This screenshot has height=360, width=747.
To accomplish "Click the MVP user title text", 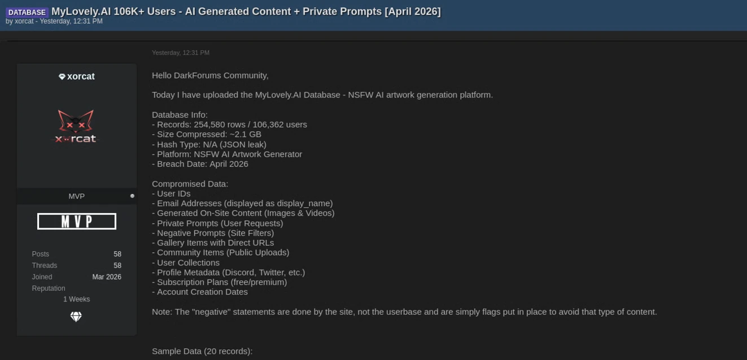I will [77, 196].
